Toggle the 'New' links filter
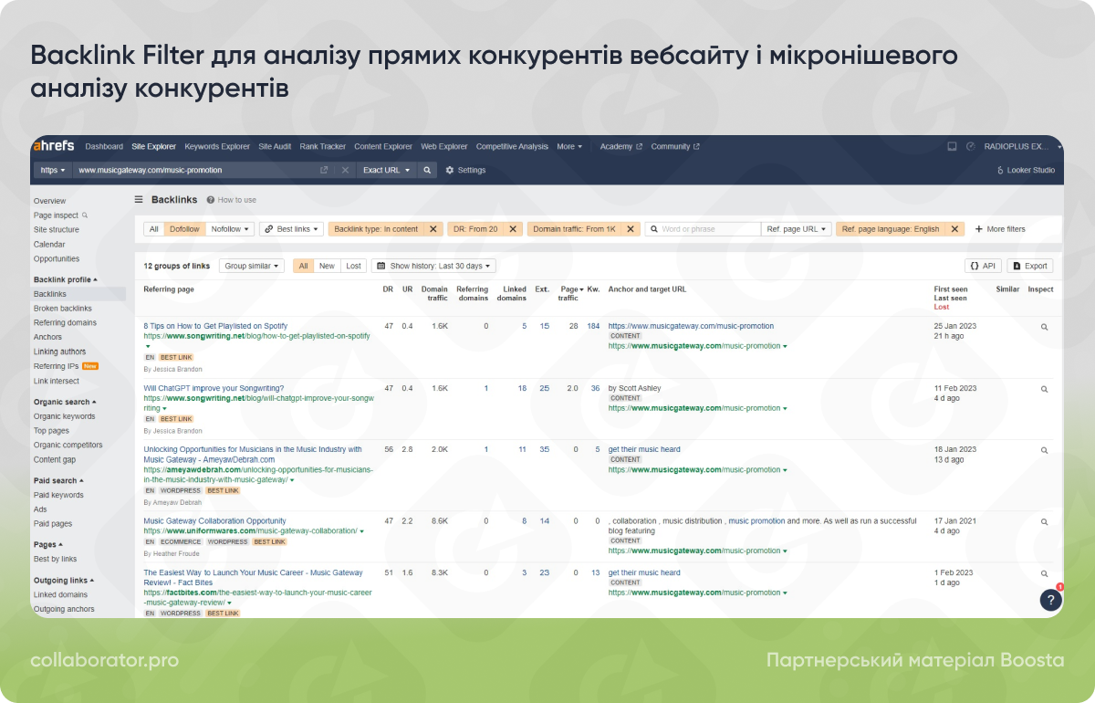Screen dimensions: 1095x703 click(327, 266)
